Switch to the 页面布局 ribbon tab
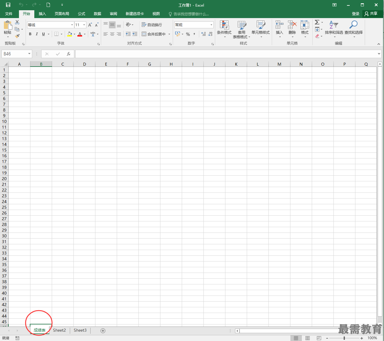The width and height of the screenshot is (384, 341). pyautogui.click(x=62, y=14)
